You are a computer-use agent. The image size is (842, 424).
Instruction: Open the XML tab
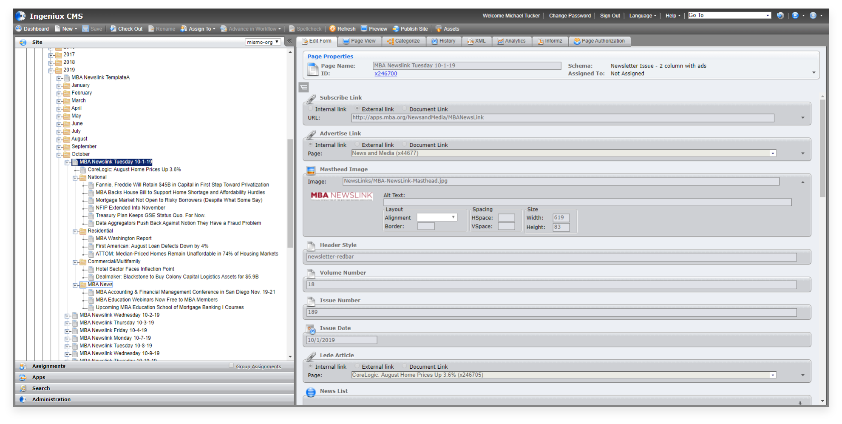point(476,41)
